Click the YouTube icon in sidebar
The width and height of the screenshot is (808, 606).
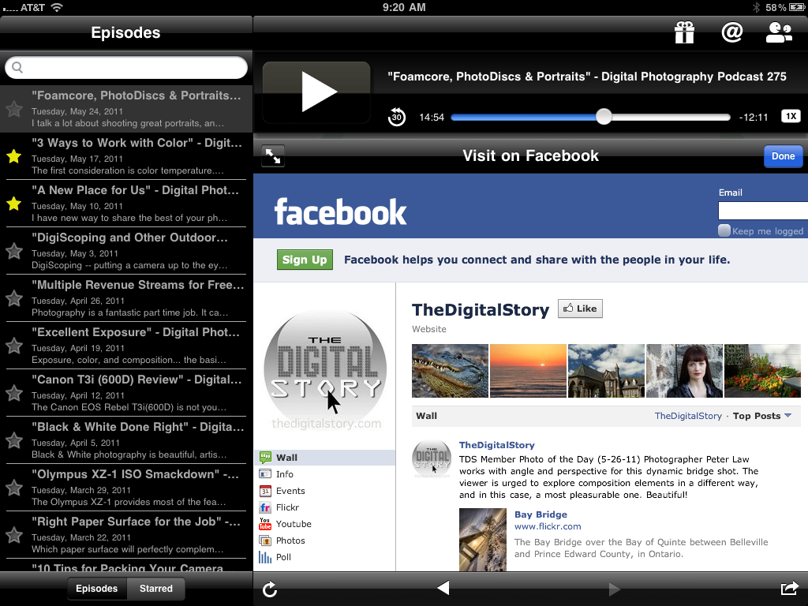(x=265, y=524)
